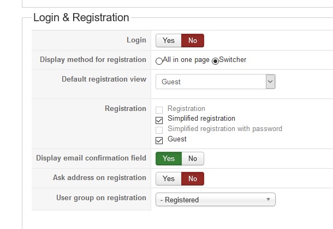Toggle 'Simplified registration with password' checkbox

point(159,130)
